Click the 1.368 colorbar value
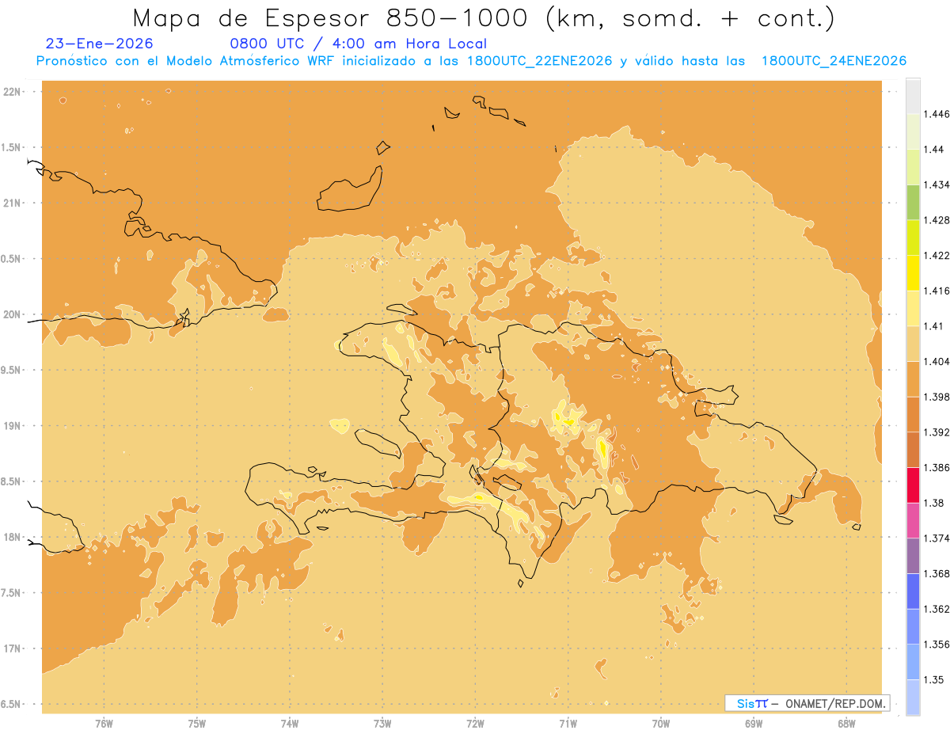 click(936, 573)
